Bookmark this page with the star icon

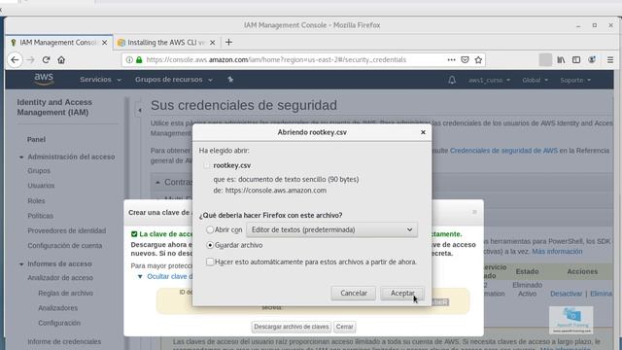(x=478, y=60)
